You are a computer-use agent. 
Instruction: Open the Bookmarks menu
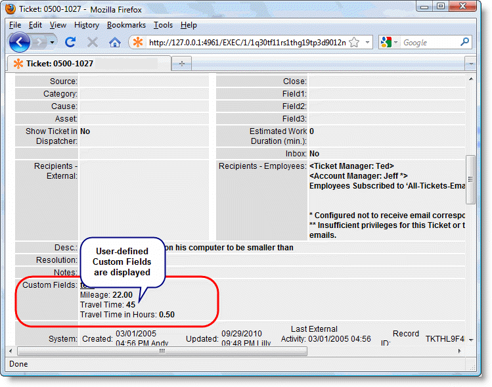[x=126, y=25]
